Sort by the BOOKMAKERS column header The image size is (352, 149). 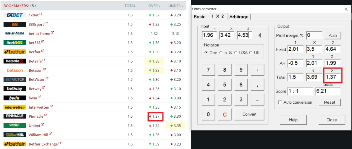[20, 6]
